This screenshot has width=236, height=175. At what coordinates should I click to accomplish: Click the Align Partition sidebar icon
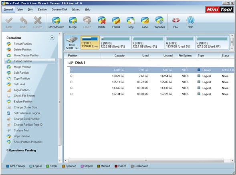pyautogui.click(x=9, y=90)
